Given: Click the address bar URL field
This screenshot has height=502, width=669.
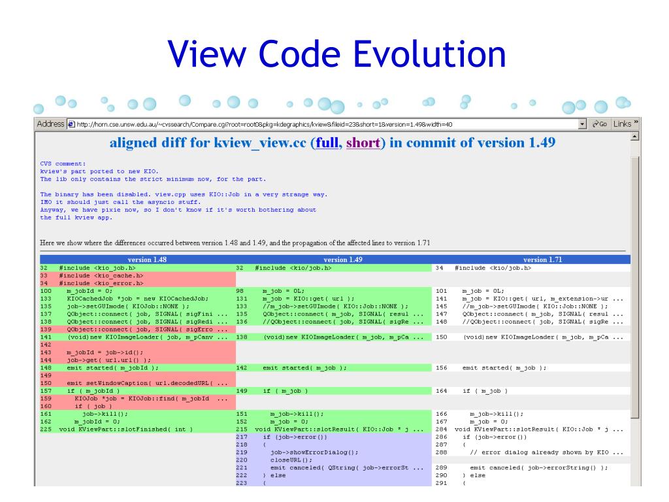Looking at the screenshot, I should tap(327, 124).
